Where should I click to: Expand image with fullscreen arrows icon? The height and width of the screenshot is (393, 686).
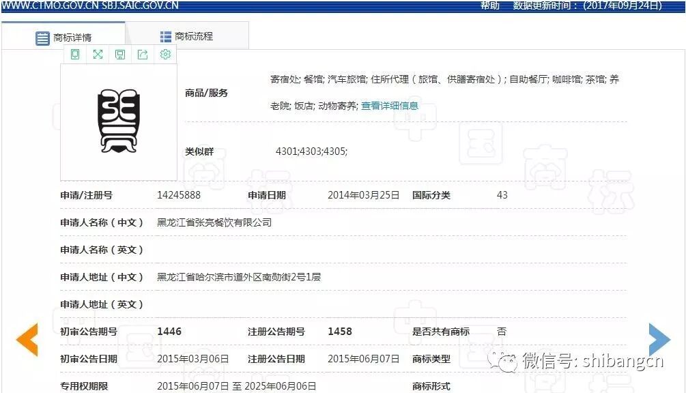[x=98, y=54]
